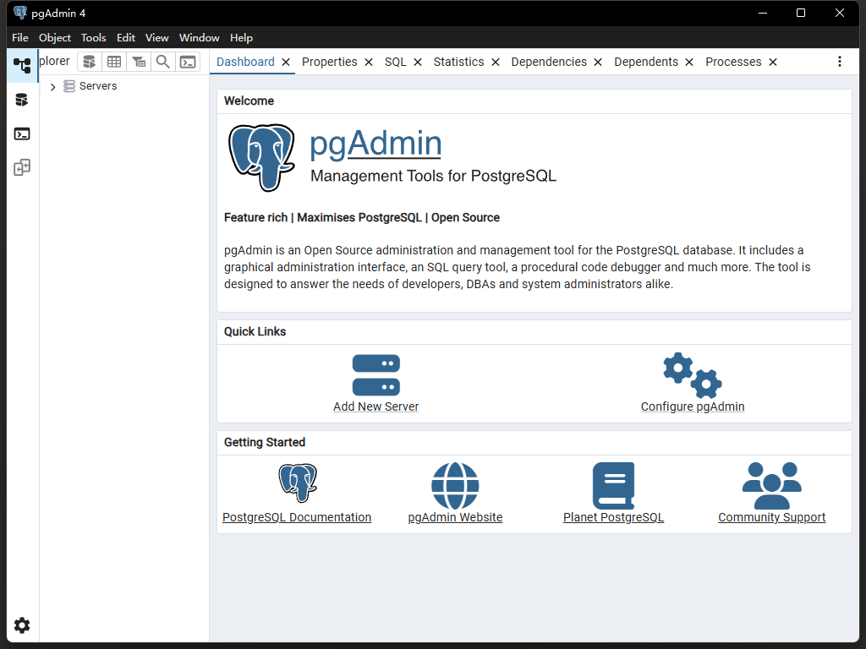Open the three-dot tab options menu

(840, 62)
